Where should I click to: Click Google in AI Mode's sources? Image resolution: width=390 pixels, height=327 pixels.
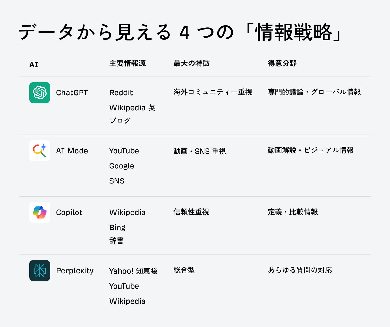pos(122,166)
